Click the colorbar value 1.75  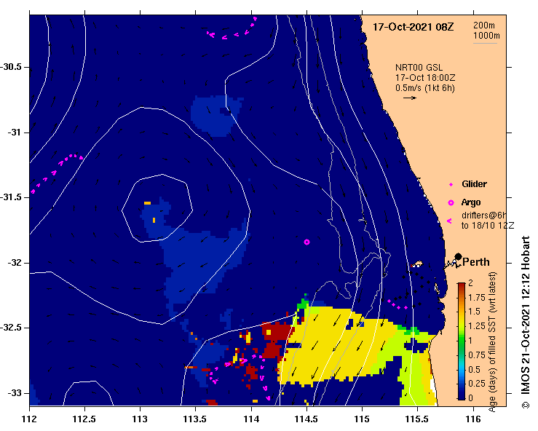pyautogui.click(x=477, y=298)
